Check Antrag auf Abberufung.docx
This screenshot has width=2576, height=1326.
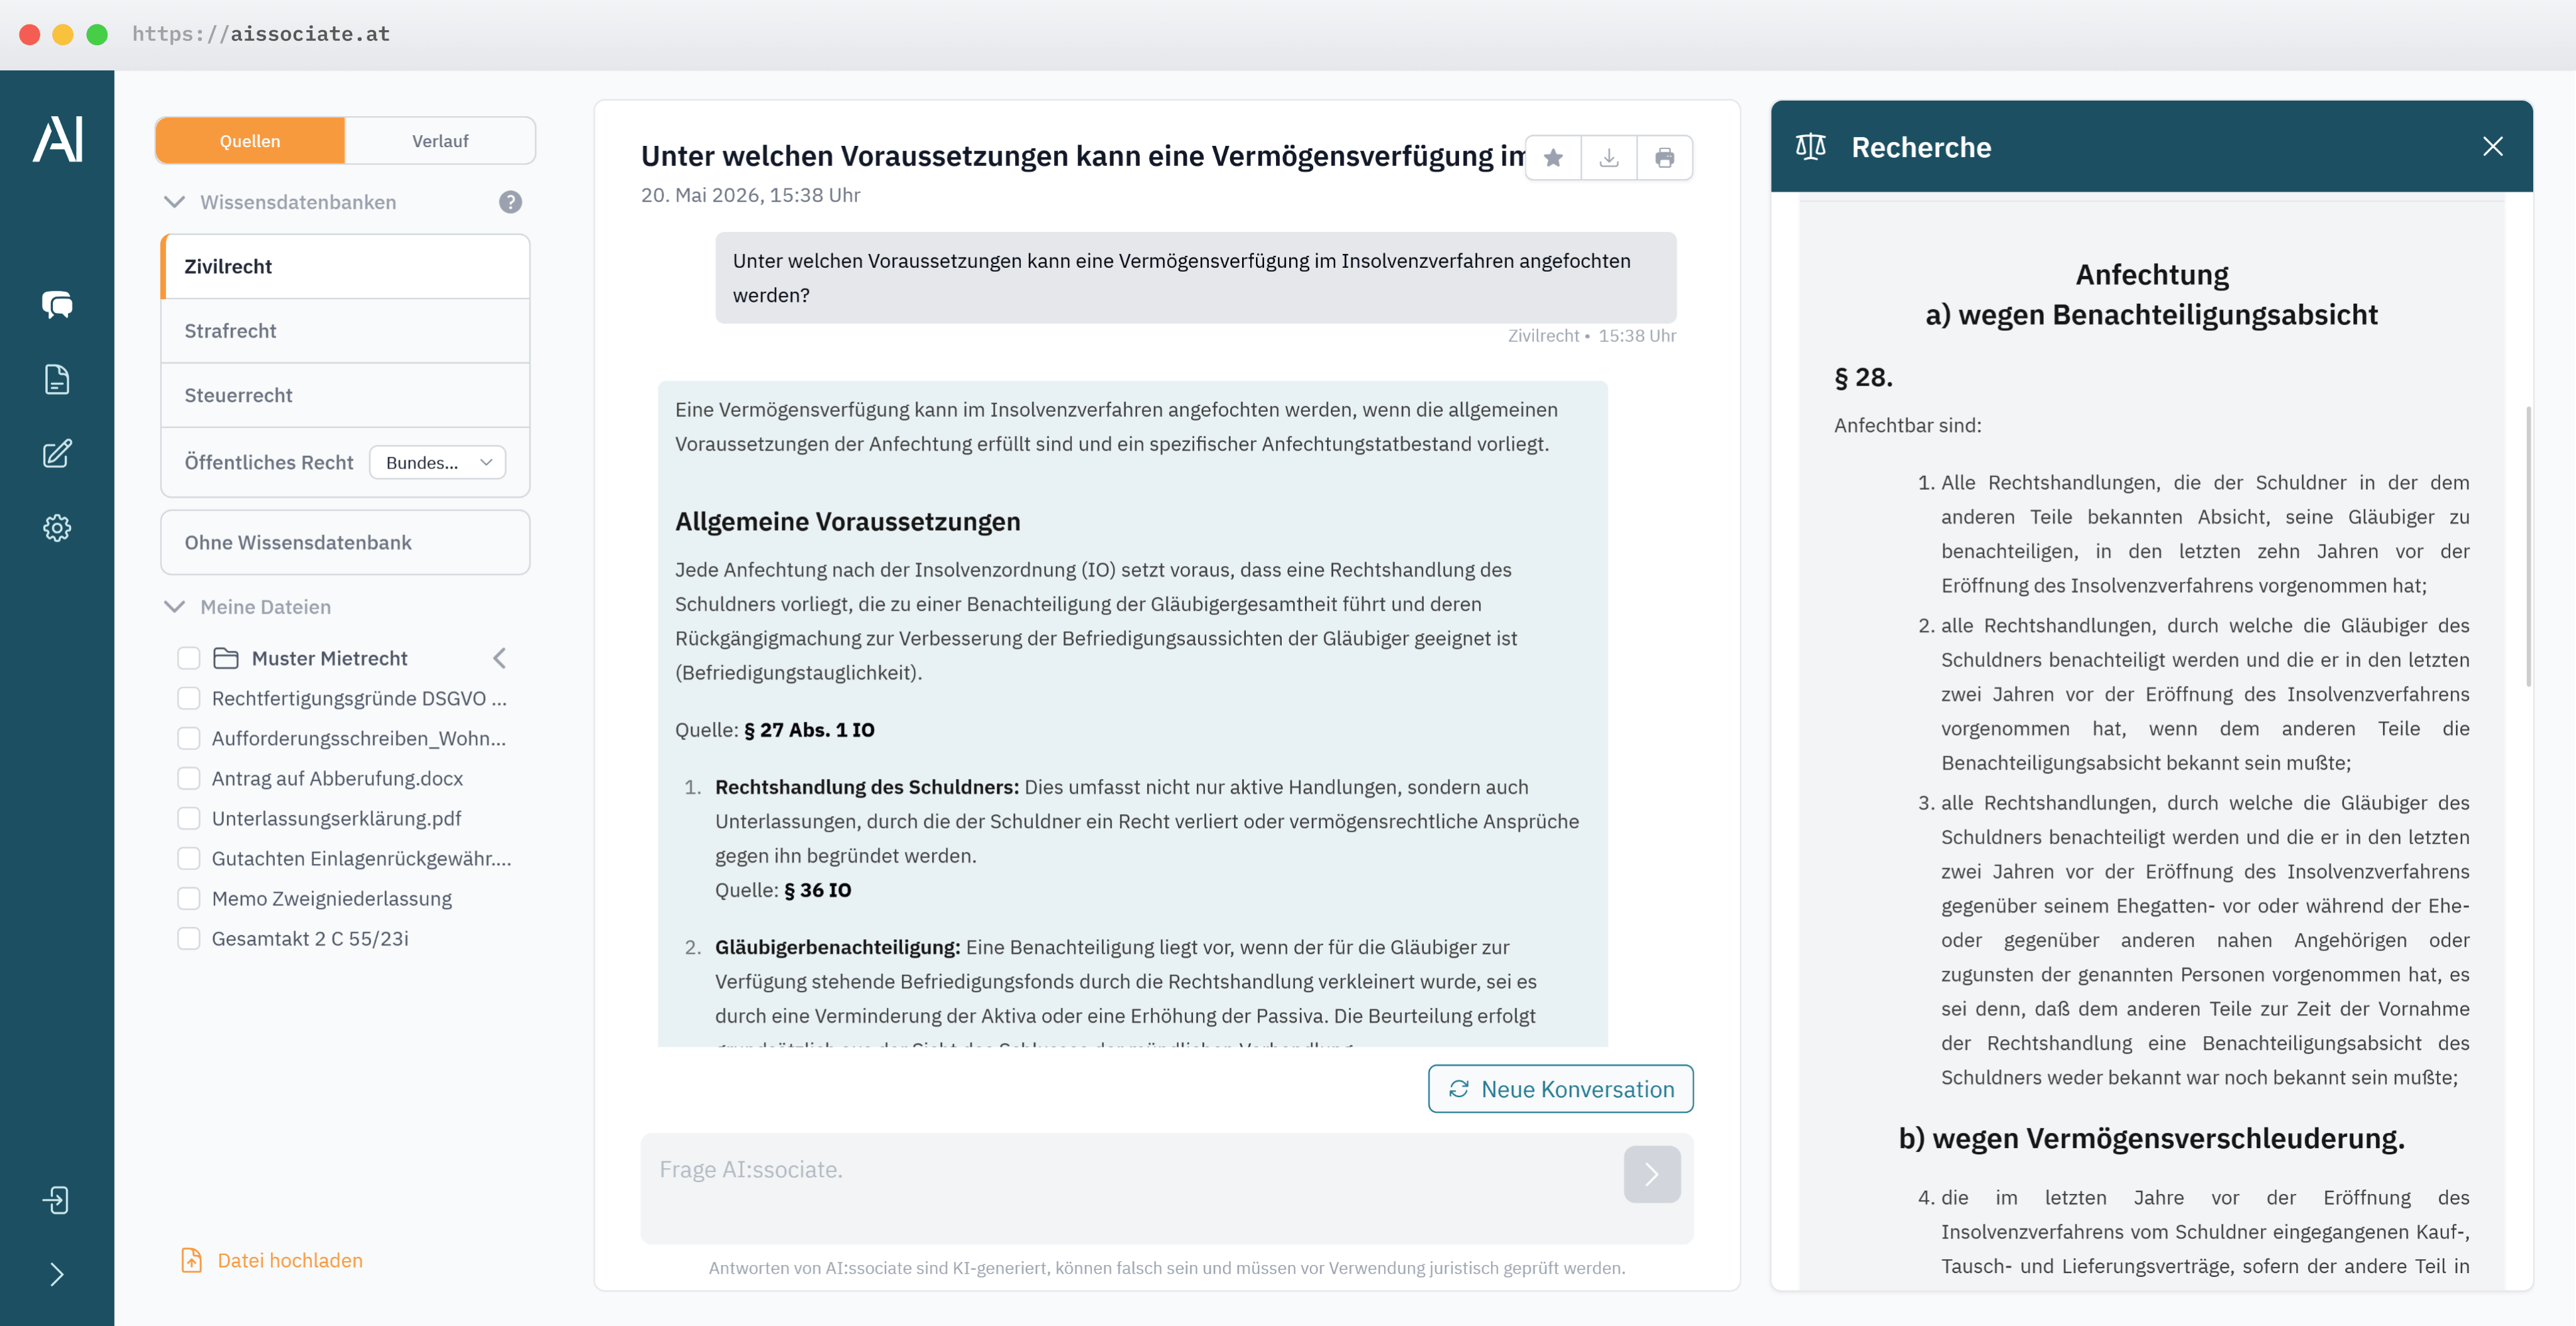pos(188,778)
